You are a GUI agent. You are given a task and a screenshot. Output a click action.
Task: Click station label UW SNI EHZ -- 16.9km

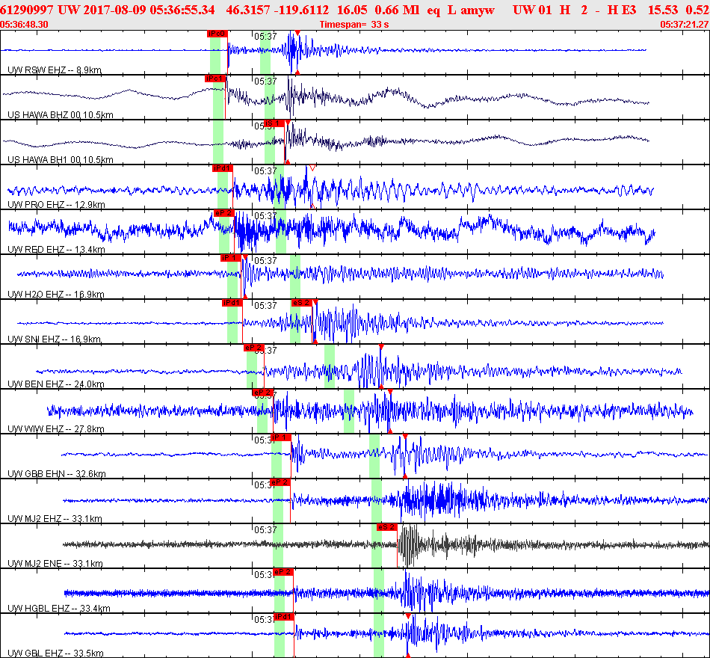(x=55, y=339)
